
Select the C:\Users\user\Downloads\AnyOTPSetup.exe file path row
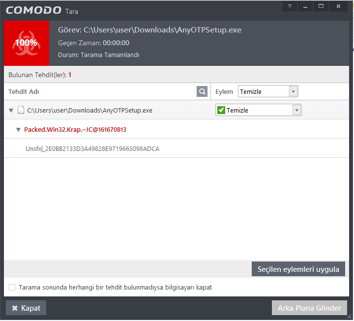pos(89,111)
